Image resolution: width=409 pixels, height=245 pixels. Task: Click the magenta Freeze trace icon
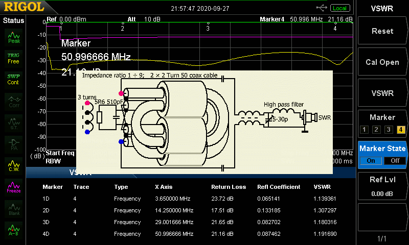(x=14, y=187)
